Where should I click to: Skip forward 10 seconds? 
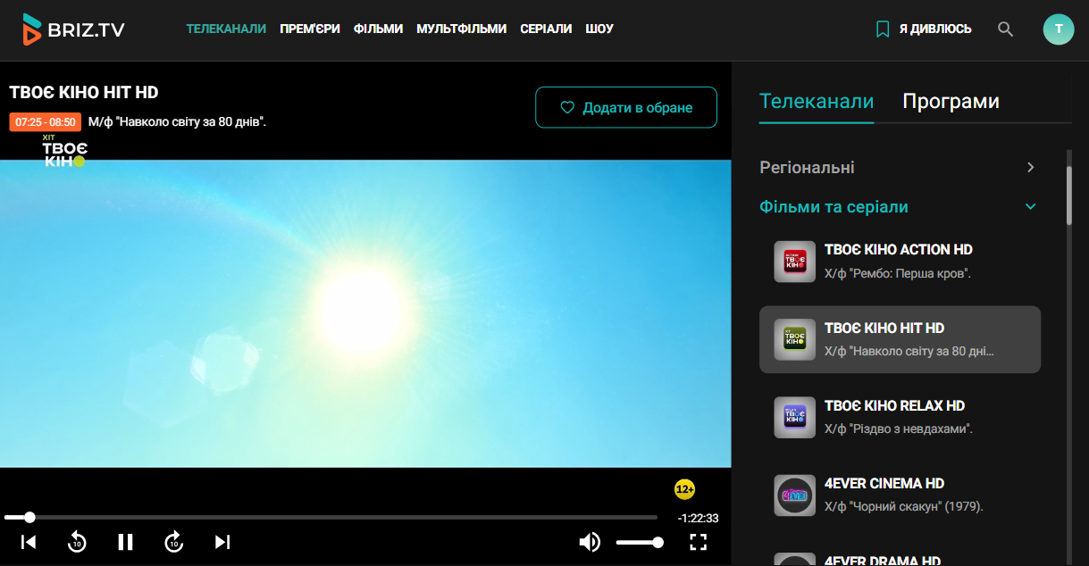pos(173,542)
